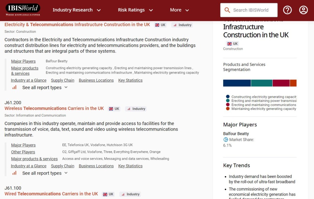
Task: Open Wired Telecommunications Carriers in the UK
Action: [51, 194]
